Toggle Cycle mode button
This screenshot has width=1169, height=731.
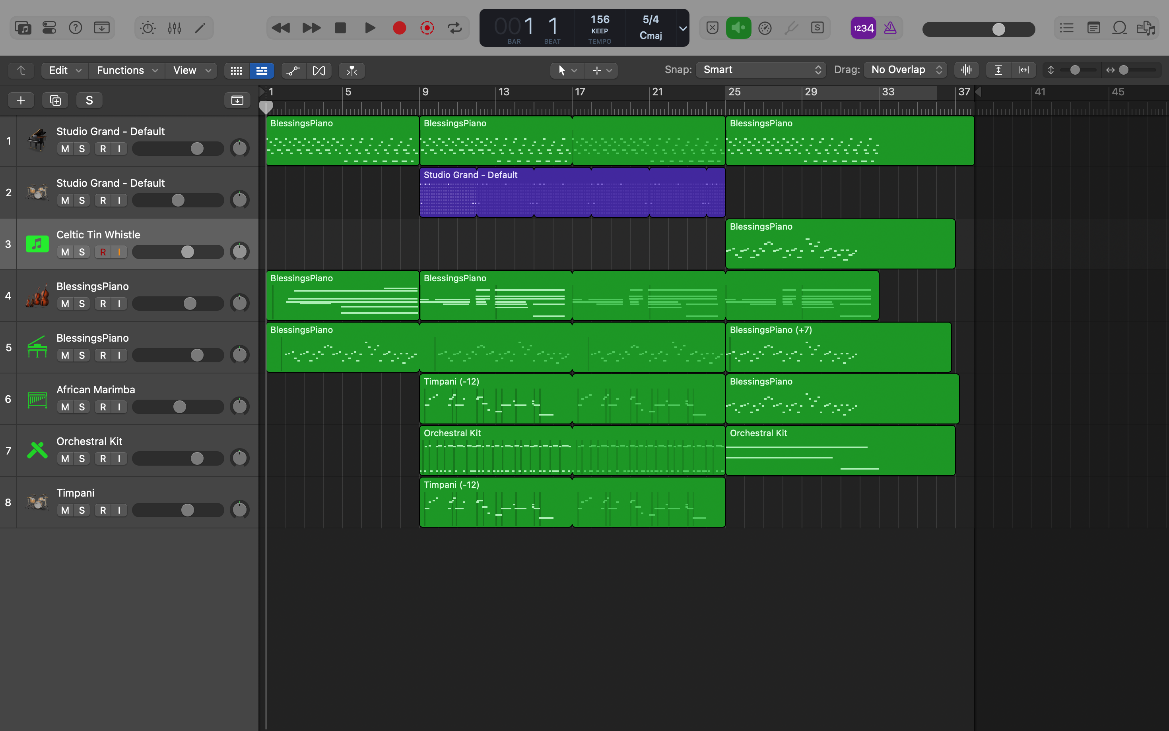[x=455, y=28]
